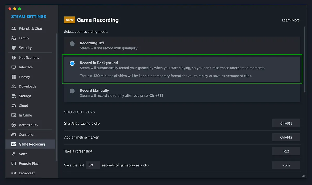Open the Library settings page
312x185 pixels.
point(30,77)
